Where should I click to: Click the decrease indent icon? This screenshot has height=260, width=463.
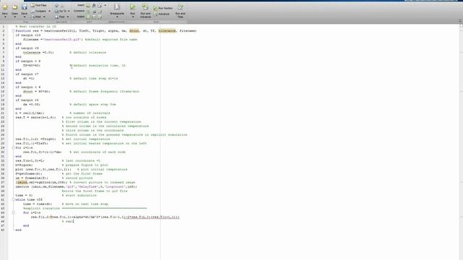pyautogui.click(x=100, y=17)
